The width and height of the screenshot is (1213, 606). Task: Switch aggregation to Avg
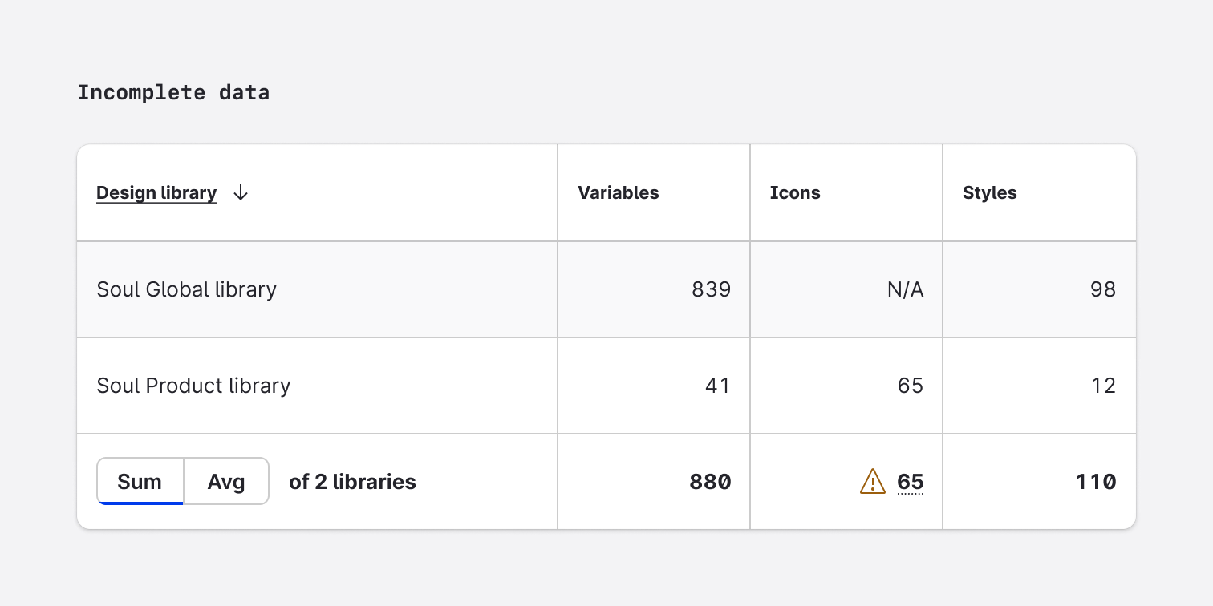226,481
